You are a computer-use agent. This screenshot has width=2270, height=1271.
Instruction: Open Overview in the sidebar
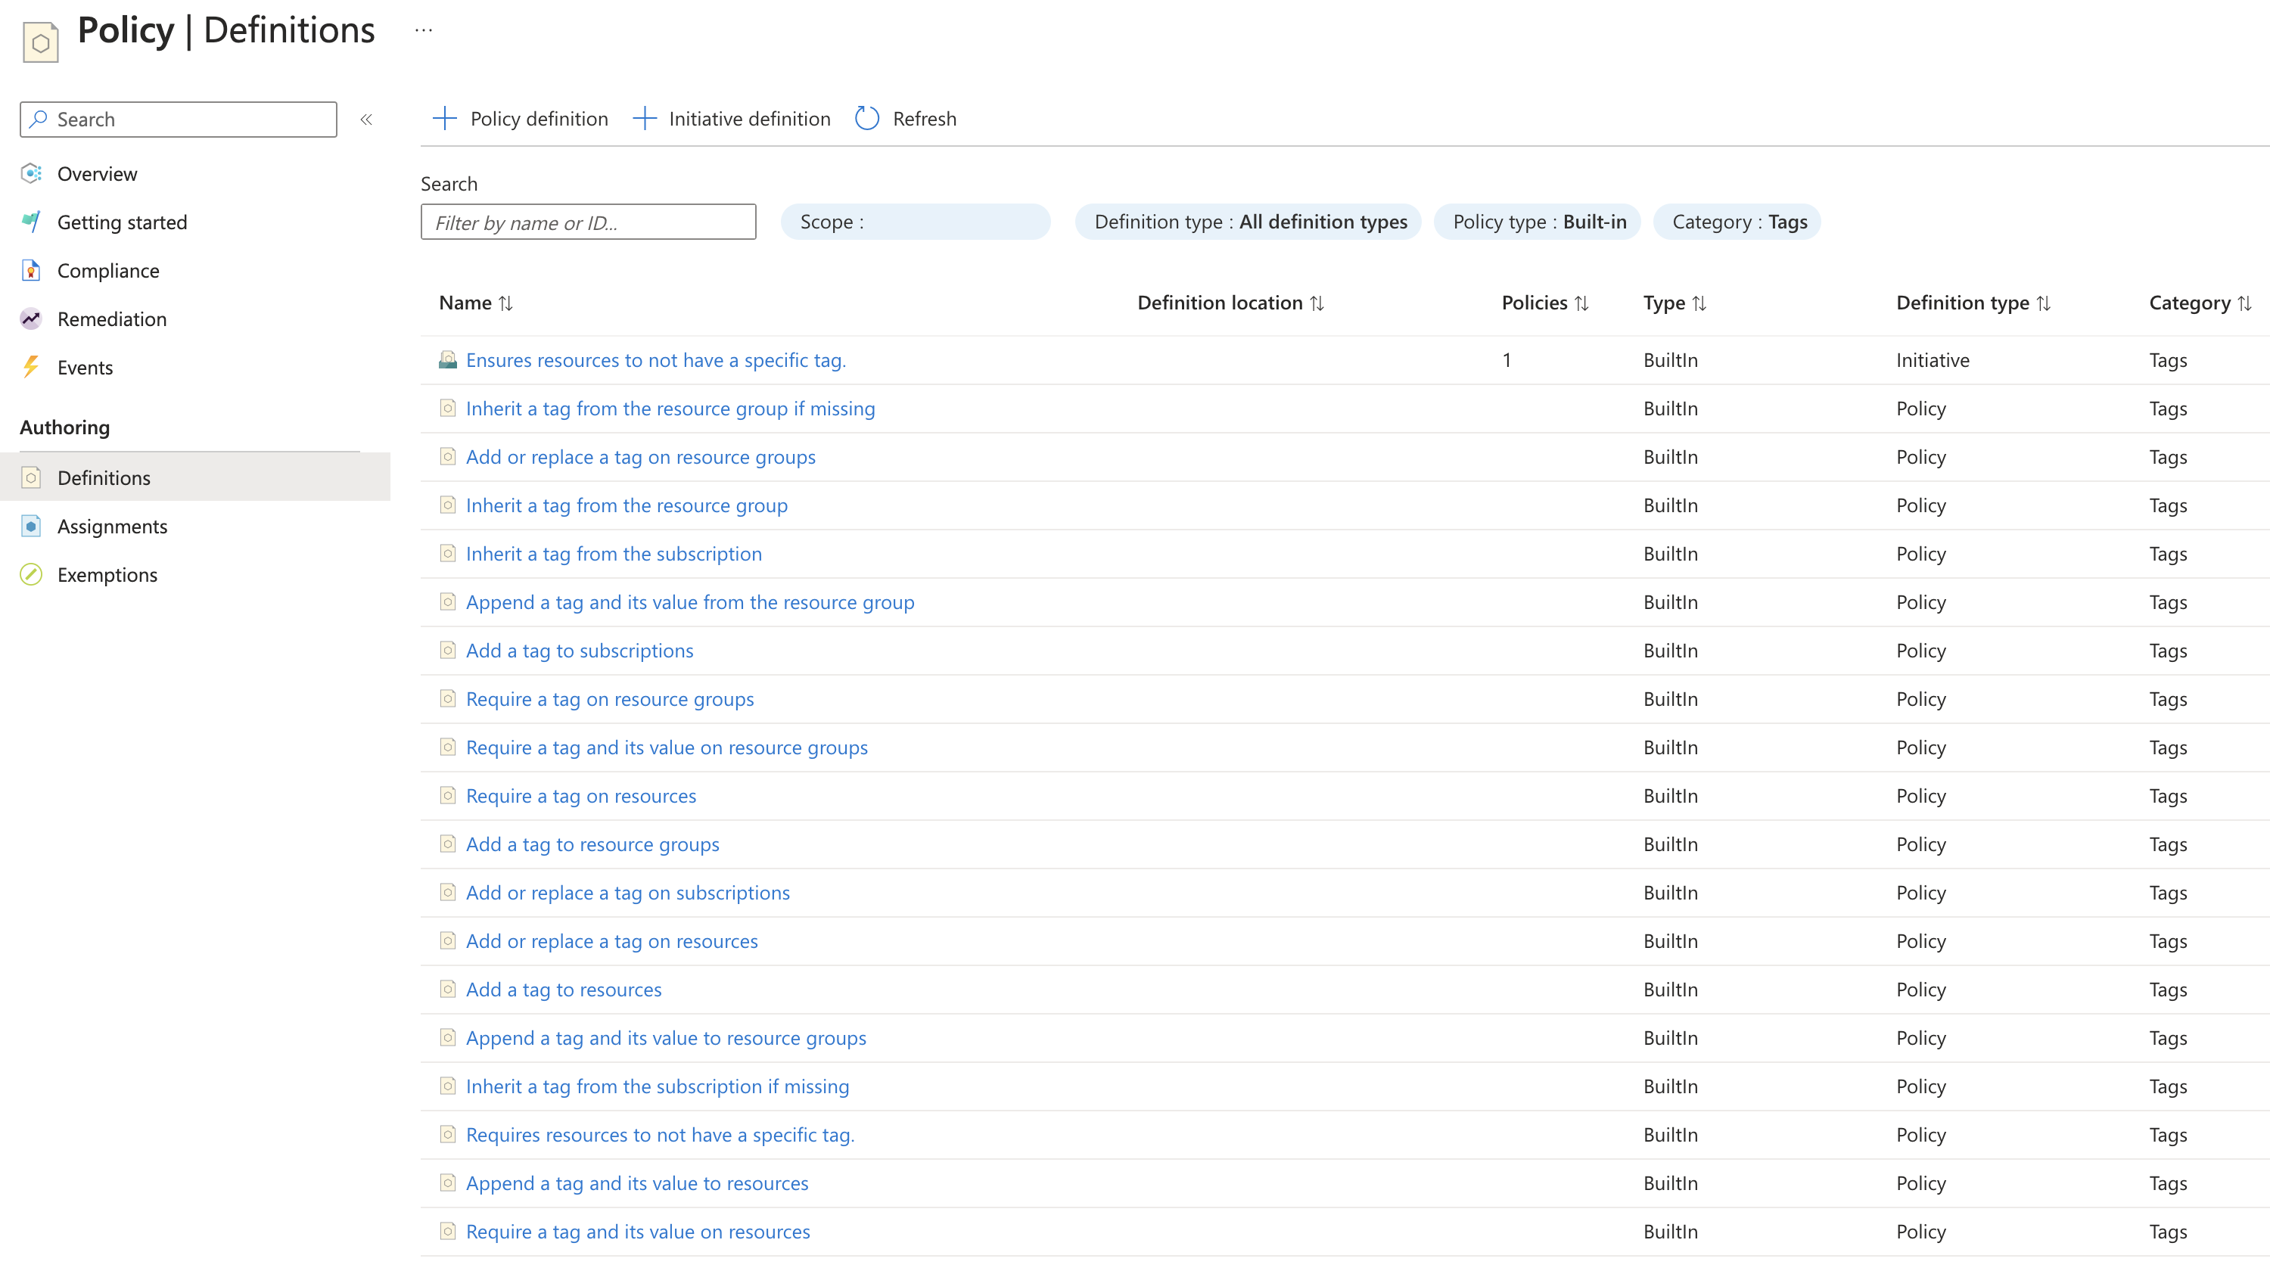tap(97, 173)
